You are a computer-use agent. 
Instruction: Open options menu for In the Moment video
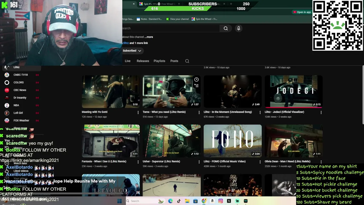260,112
